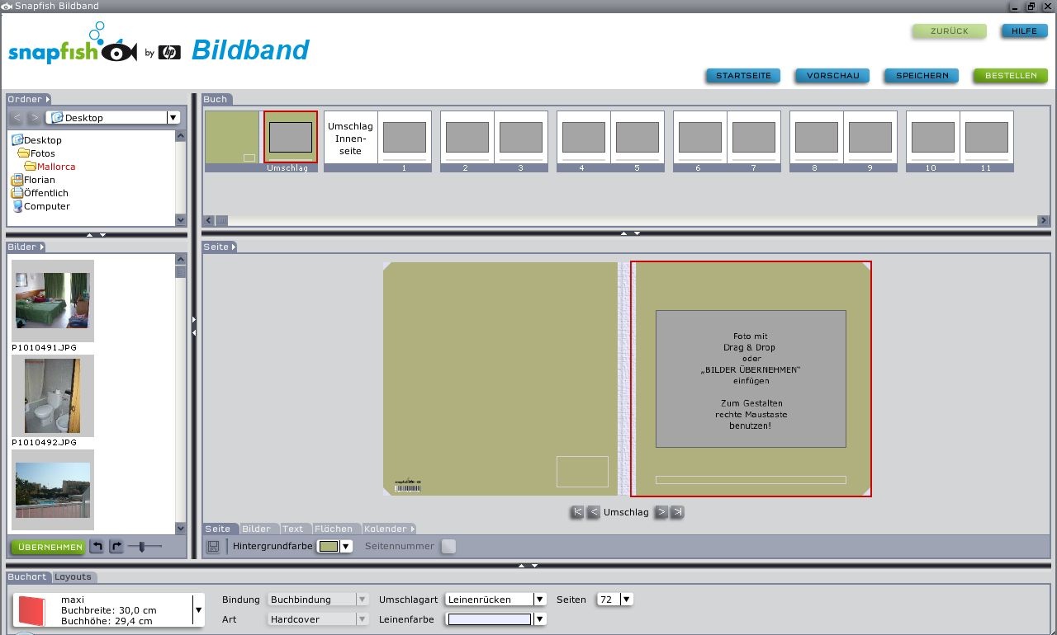Open the VORSCHAU preview
Image resolution: width=1057 pixels, height=635 pixels.
pyautogui.click(x=833, y=76)
